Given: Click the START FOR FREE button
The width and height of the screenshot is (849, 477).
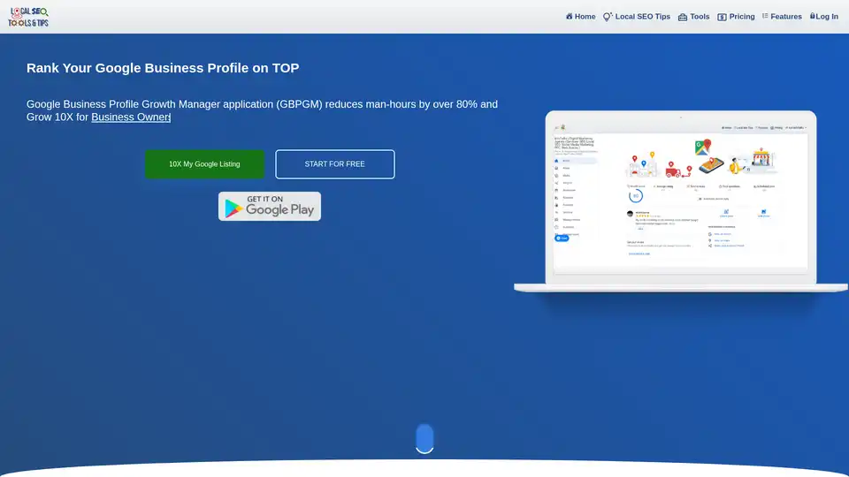Looking at the screenshot, I should [x=334, y=164].
